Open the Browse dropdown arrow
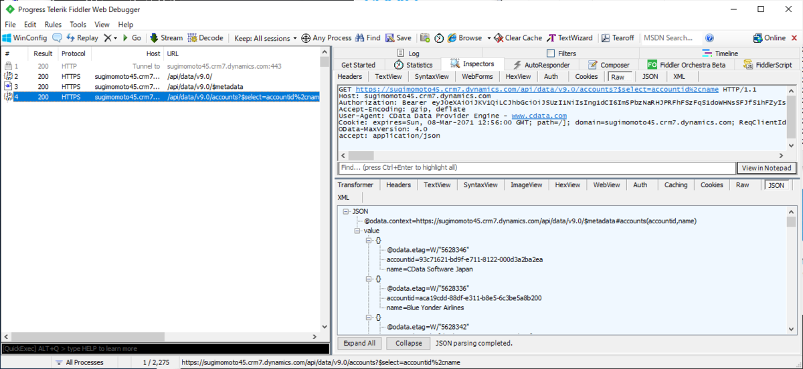The image size is (803, 369). coord(488,38)
